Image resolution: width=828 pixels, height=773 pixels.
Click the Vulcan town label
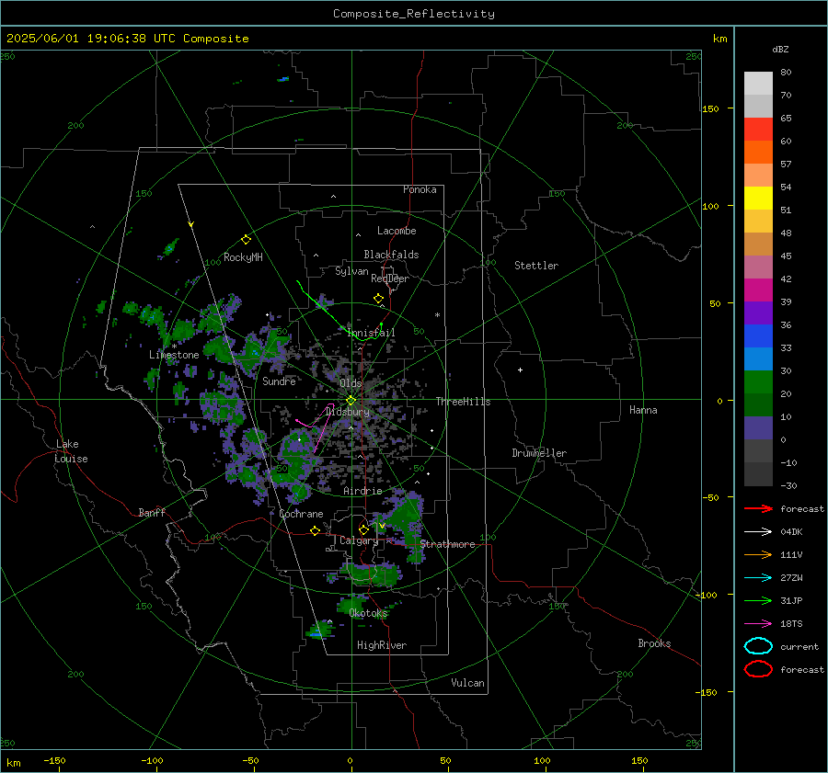tap(468, 683)
